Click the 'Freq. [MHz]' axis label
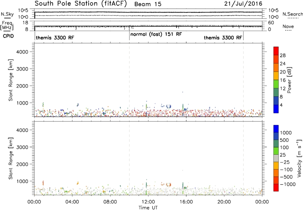 [7, 25]
